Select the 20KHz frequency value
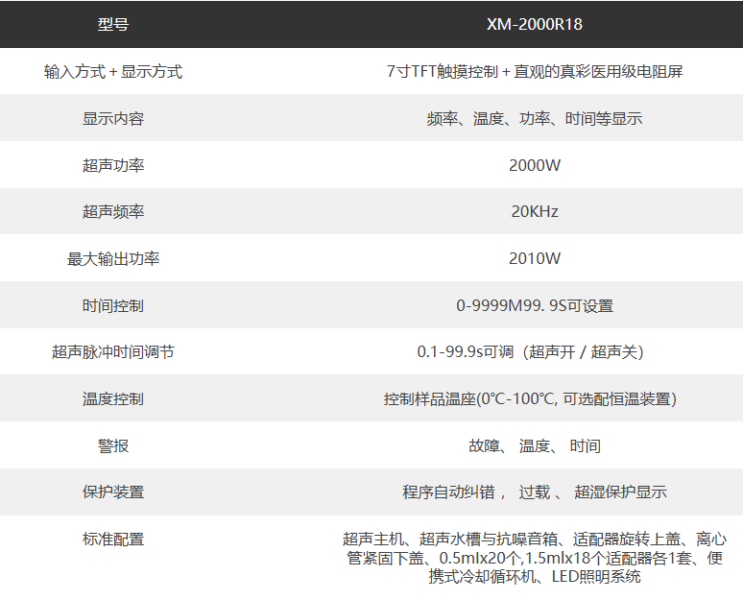Screen dimensions: 743x600 click(x=534, y=212)
